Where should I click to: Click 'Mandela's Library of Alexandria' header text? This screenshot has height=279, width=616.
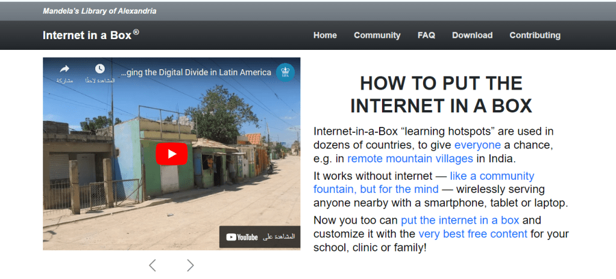(x=99, y=11)
